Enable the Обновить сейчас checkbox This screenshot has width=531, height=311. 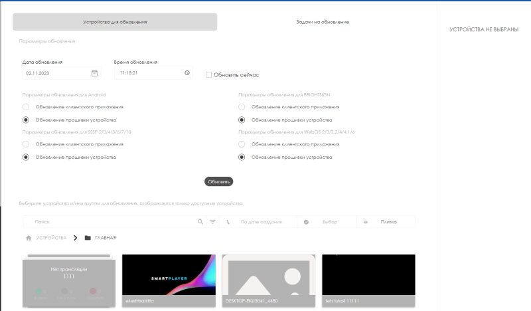[208, 75]
